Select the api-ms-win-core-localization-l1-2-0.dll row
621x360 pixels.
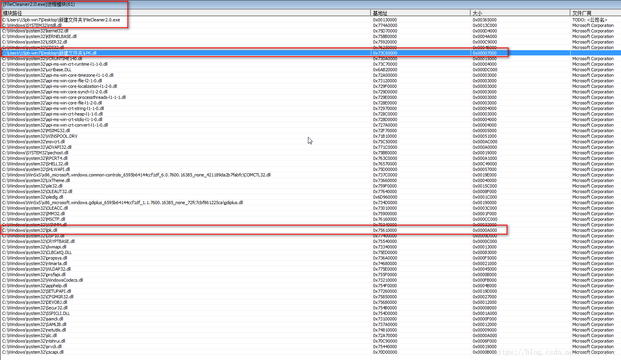(x=310, y=86)
